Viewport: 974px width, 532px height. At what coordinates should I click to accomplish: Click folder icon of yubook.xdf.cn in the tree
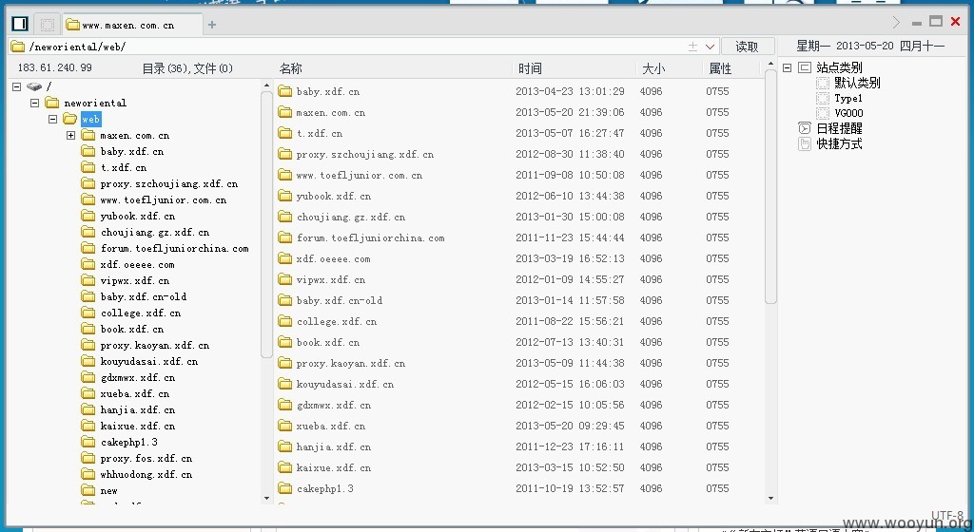click(x=88, y=216)
